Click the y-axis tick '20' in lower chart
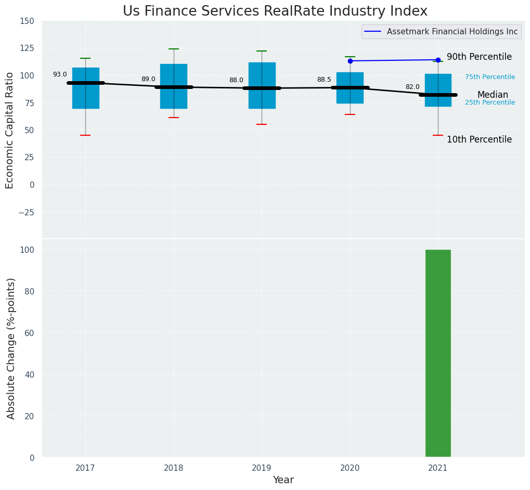Viewport: 530px width, 490px height. (30, 416)
